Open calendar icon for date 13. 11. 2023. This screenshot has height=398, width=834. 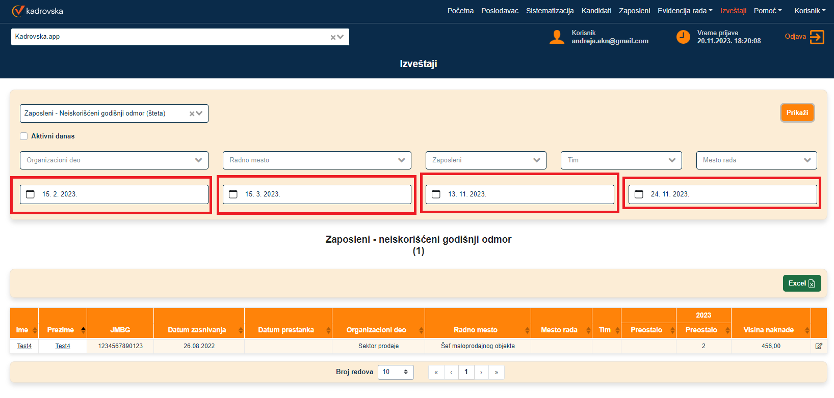[x=436, y=194]
